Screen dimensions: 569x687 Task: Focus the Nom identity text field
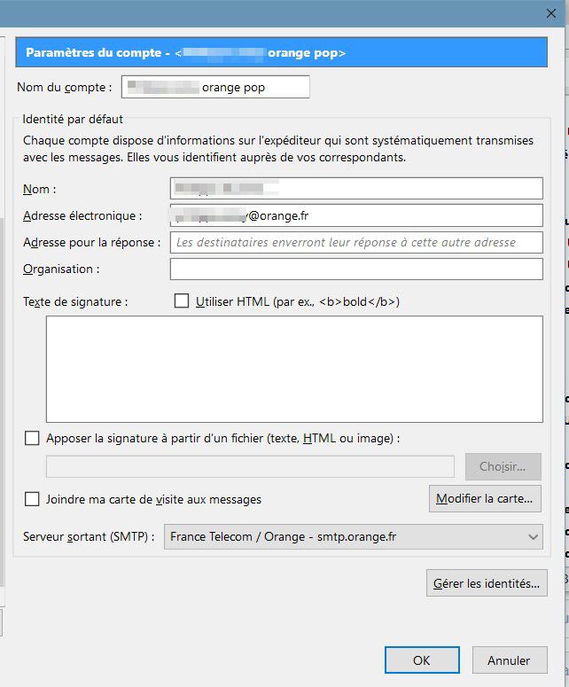pos(355,189)
